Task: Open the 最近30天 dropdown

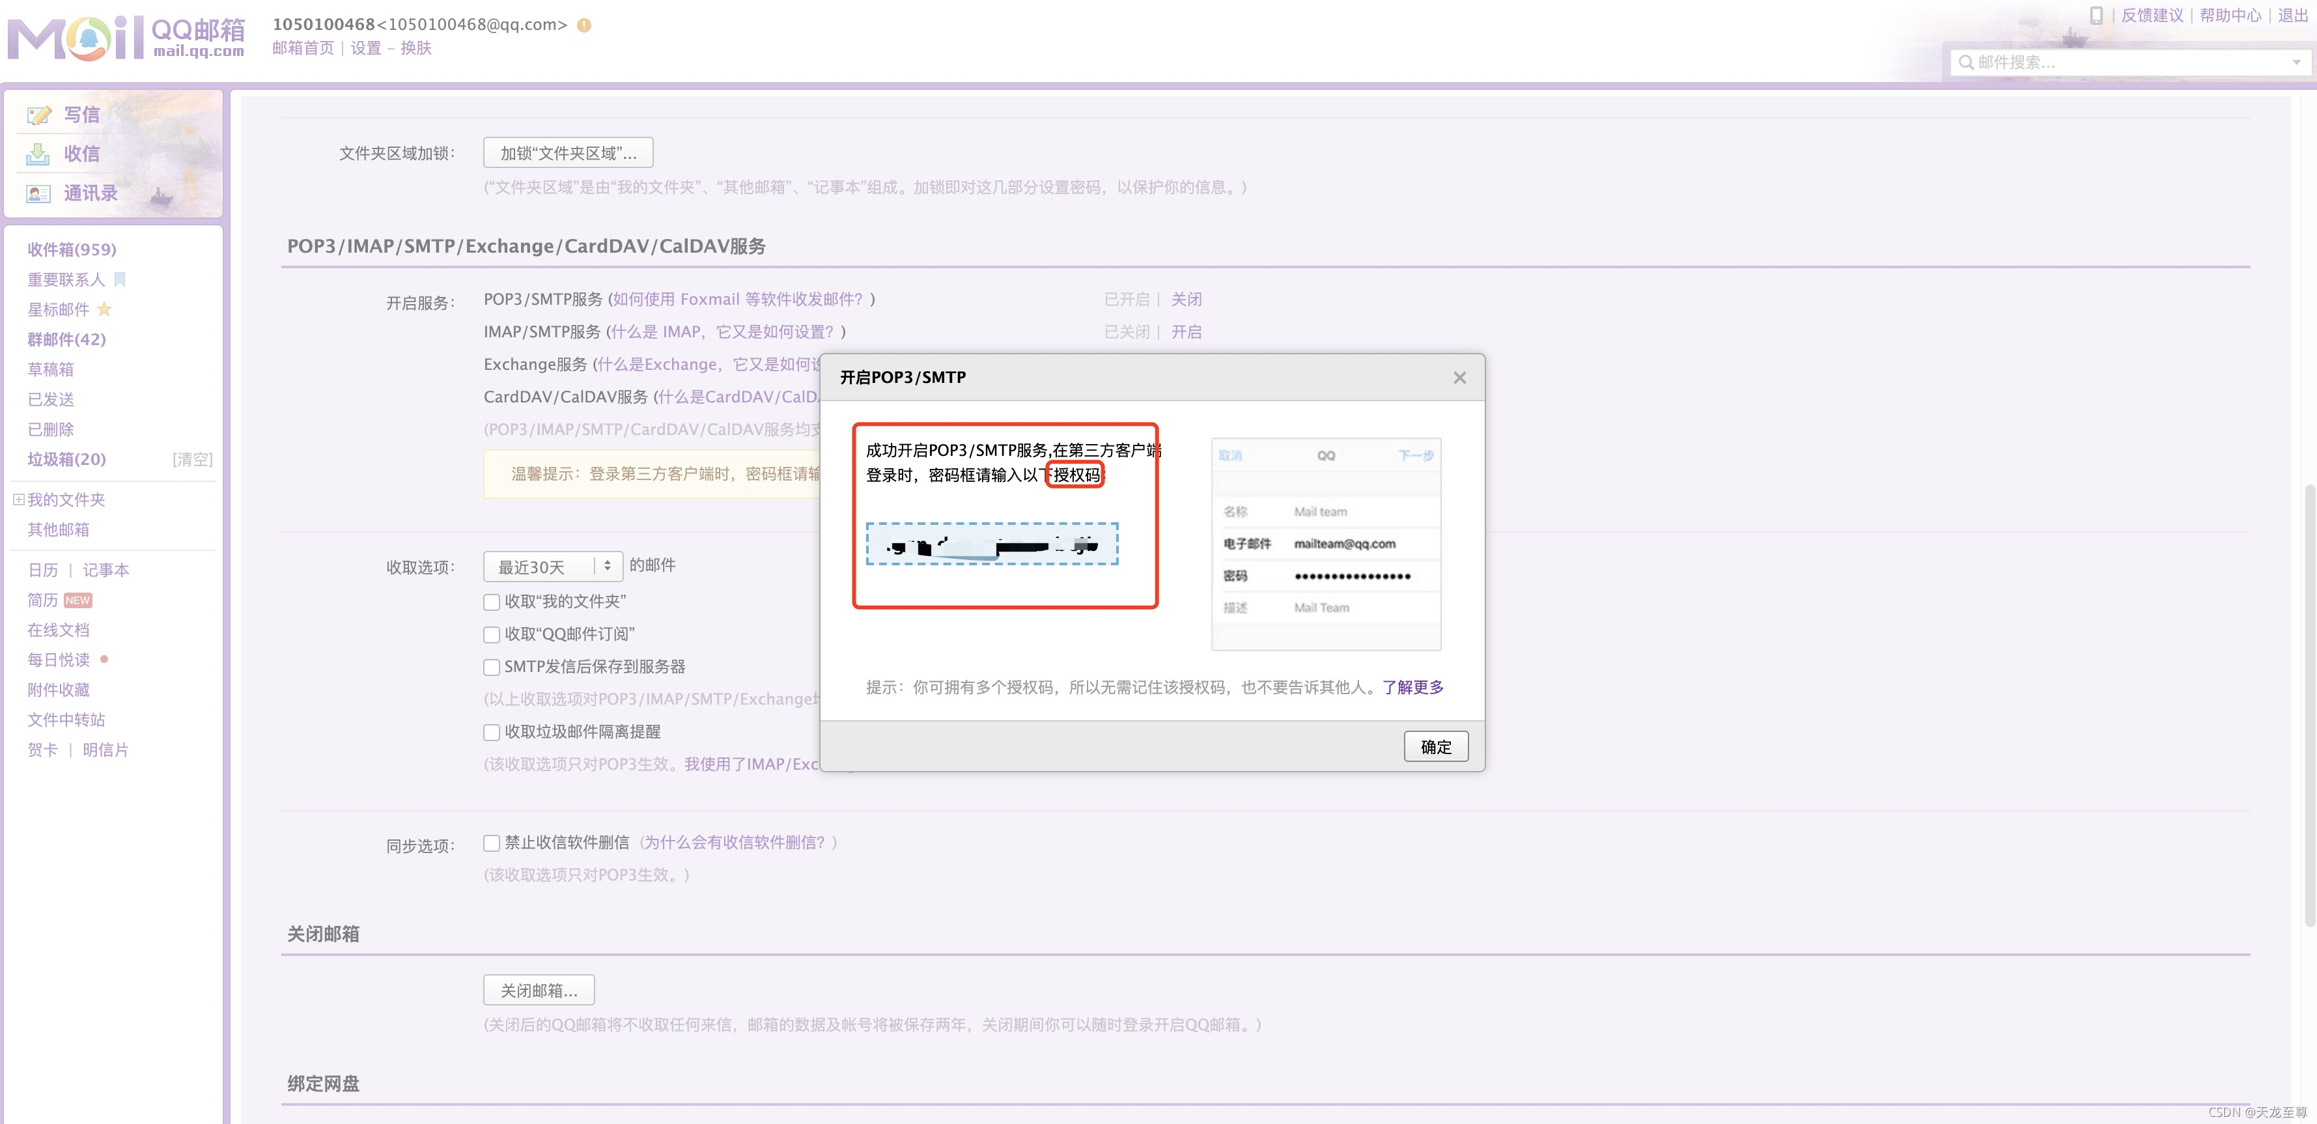Action: coord(552,567)
